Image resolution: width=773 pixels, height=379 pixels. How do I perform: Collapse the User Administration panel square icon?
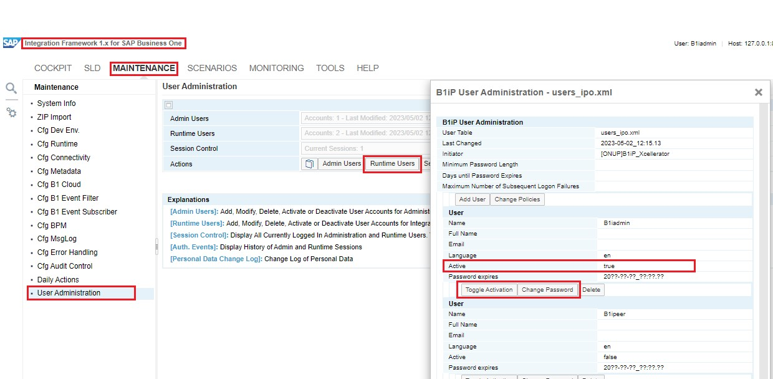click(x=169, y=105)
